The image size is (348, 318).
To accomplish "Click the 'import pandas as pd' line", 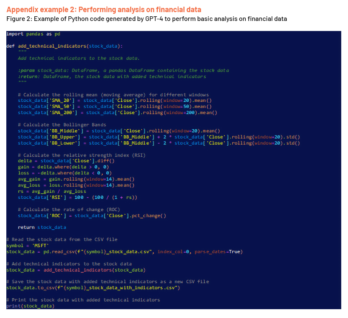I will click(x=33, y=34).
